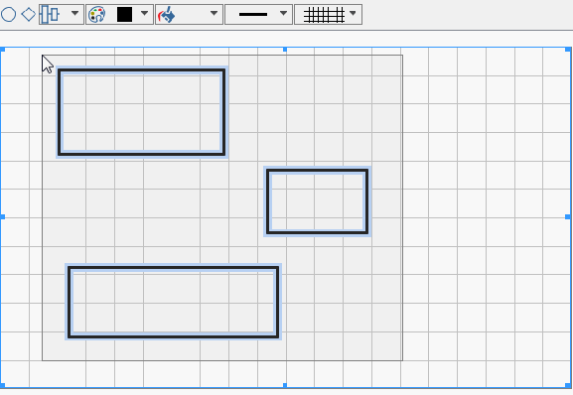Click the right-middle blue selection handle
The width and height of the screenshot is (573, 395).
[568, 216]
